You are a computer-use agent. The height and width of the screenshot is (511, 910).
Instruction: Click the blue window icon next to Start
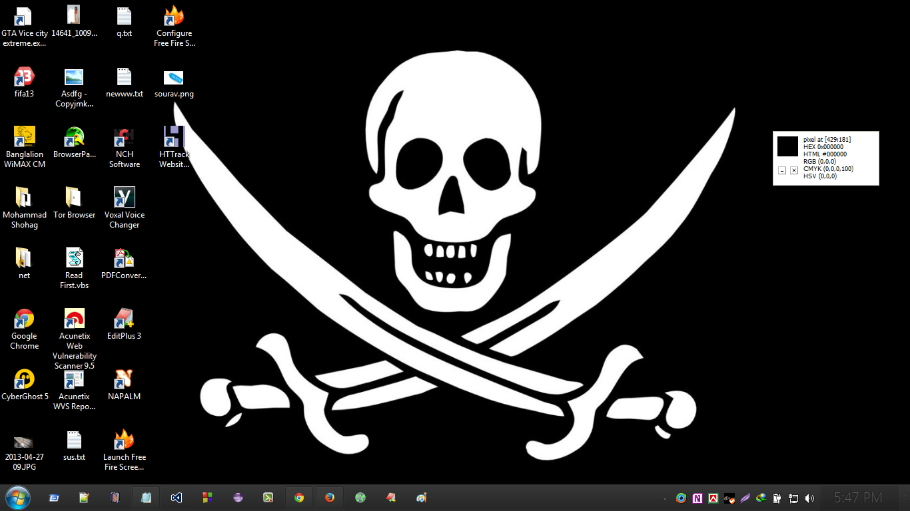click(x=54, y=498)
